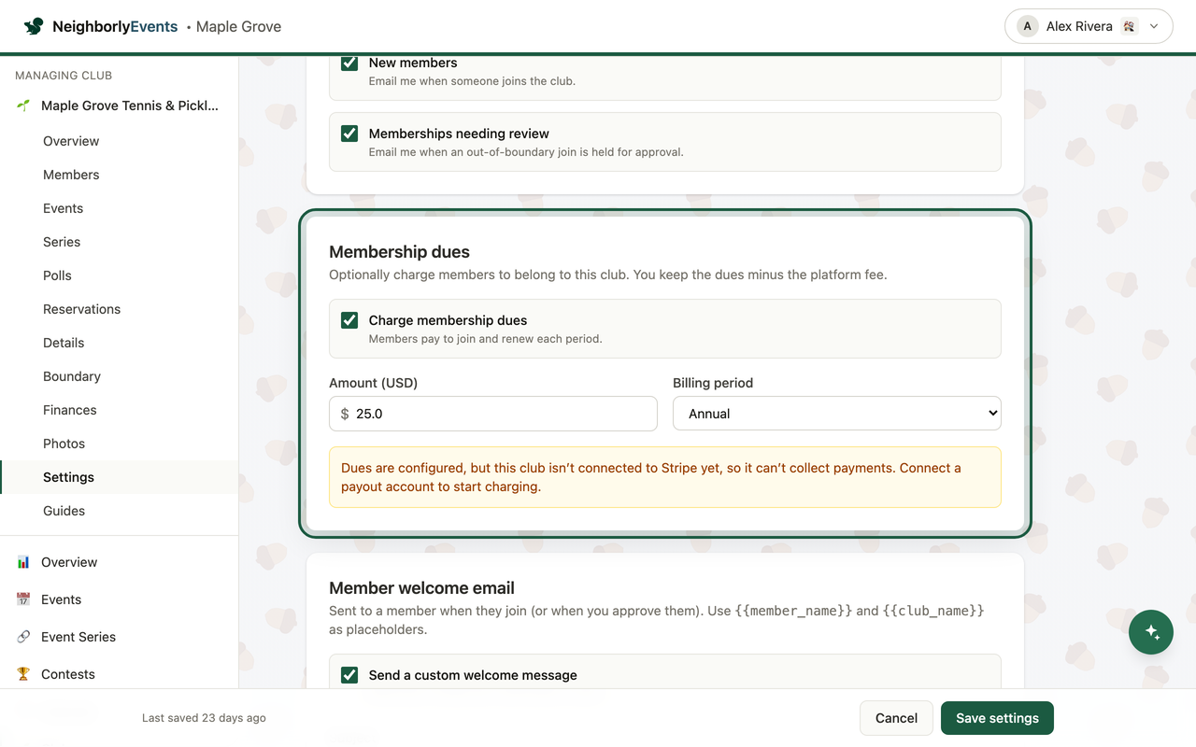This screenshot has height=747, width=1196.
Task: Click the Save settings button
Action: pyautogui.click(x=997, y=718)
